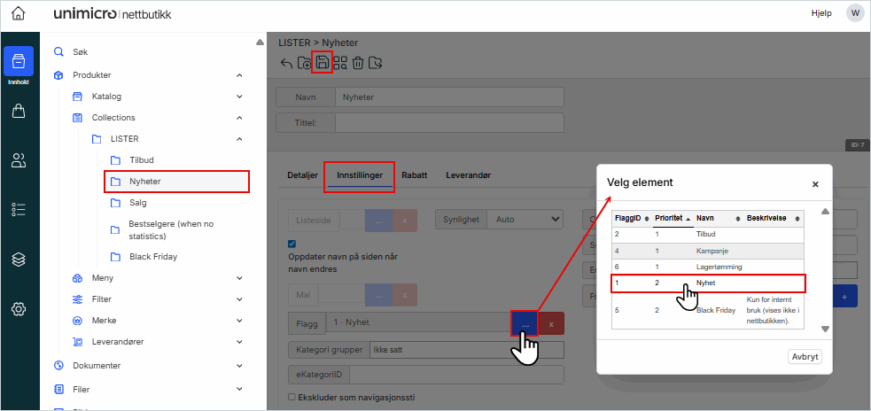Expand the Meny section chevron
This screenshot has height=411, width=871.
[239, 278]
